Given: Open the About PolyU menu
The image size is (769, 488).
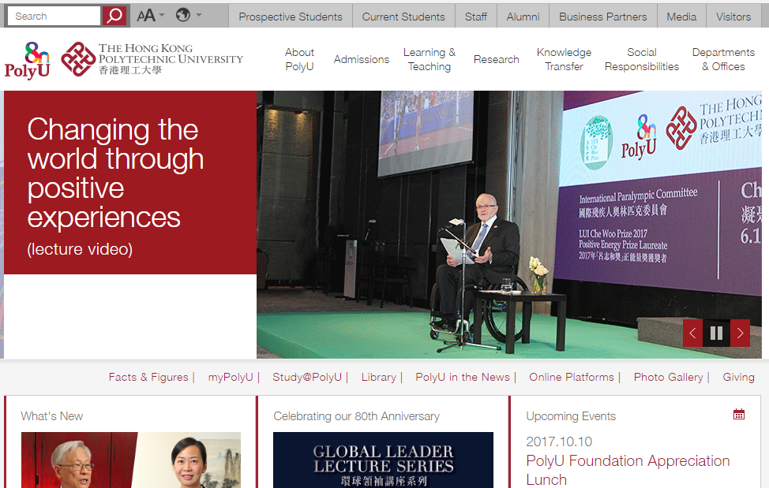Looking at the screenshot, I should [x=299, y=59].
